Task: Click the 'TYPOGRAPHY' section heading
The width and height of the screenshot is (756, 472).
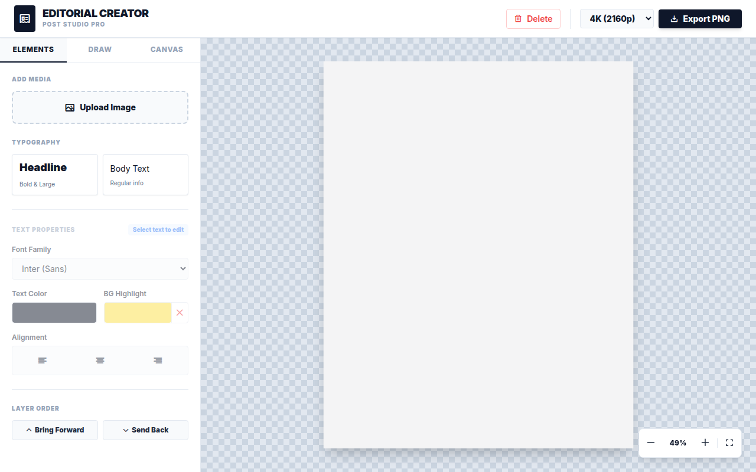Action: [x=36, y=142]
